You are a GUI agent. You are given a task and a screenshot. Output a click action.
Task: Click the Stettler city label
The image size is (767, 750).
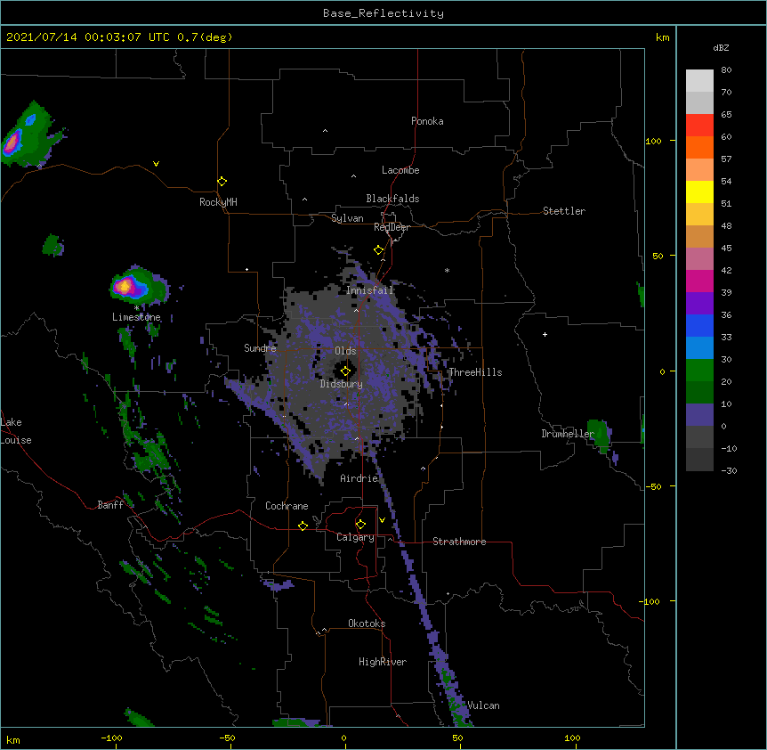(564, 211)
